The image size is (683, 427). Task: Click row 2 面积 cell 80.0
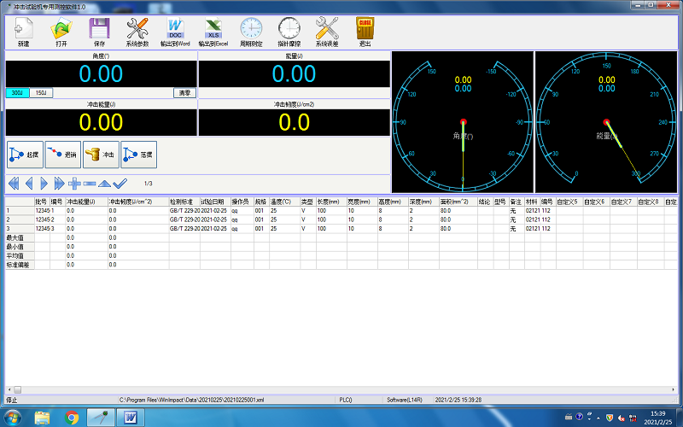tap(458, 219)
